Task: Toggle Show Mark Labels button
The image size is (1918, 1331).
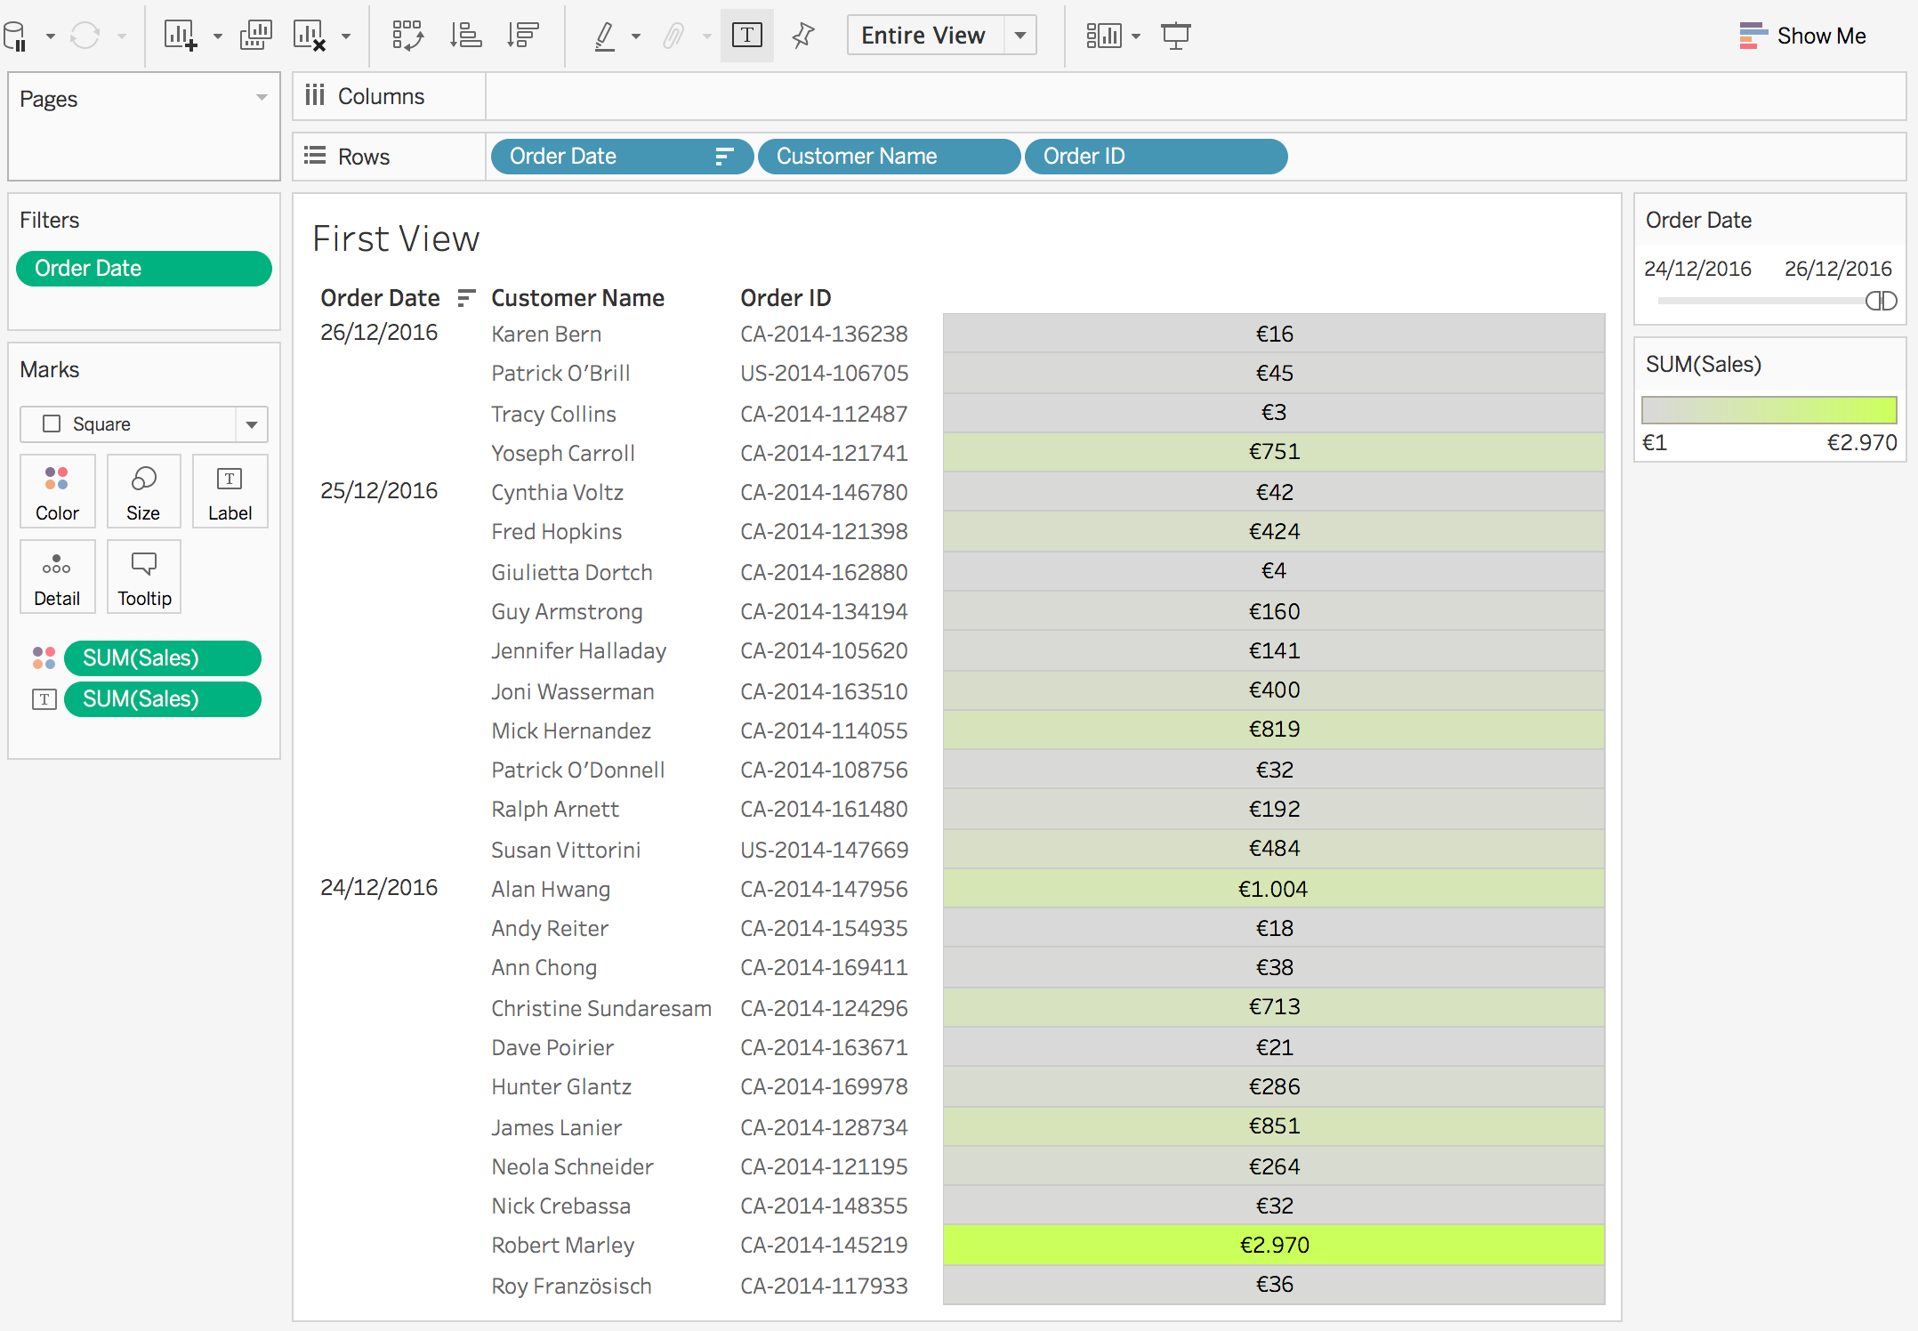Action: point(746,36)
